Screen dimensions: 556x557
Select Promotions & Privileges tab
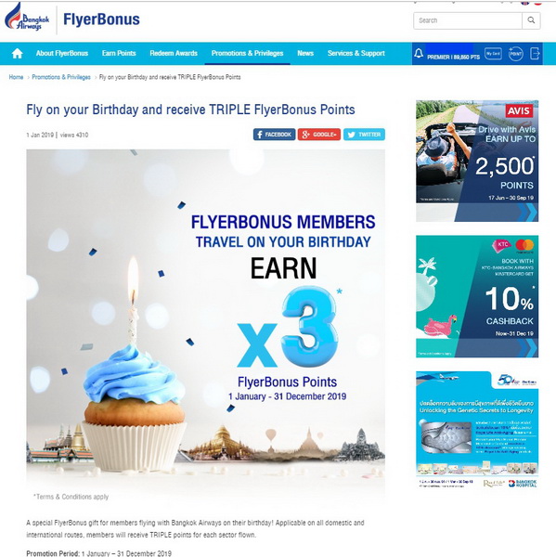pyautogui.click(x=247, y=53)
